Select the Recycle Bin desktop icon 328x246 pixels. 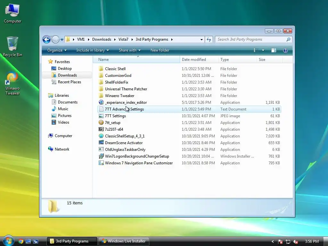tap(12, 47)
